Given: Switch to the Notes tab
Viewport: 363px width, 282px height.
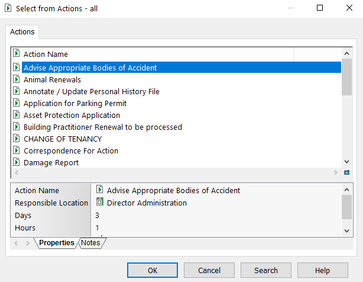Looking at the screenshot, I should [x=90, y=243].
